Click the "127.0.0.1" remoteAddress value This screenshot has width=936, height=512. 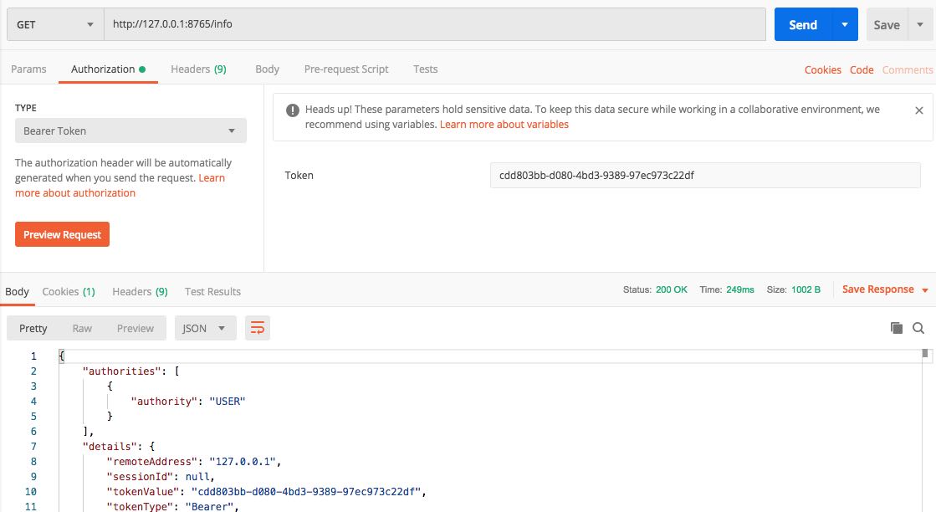click(243, 462)
